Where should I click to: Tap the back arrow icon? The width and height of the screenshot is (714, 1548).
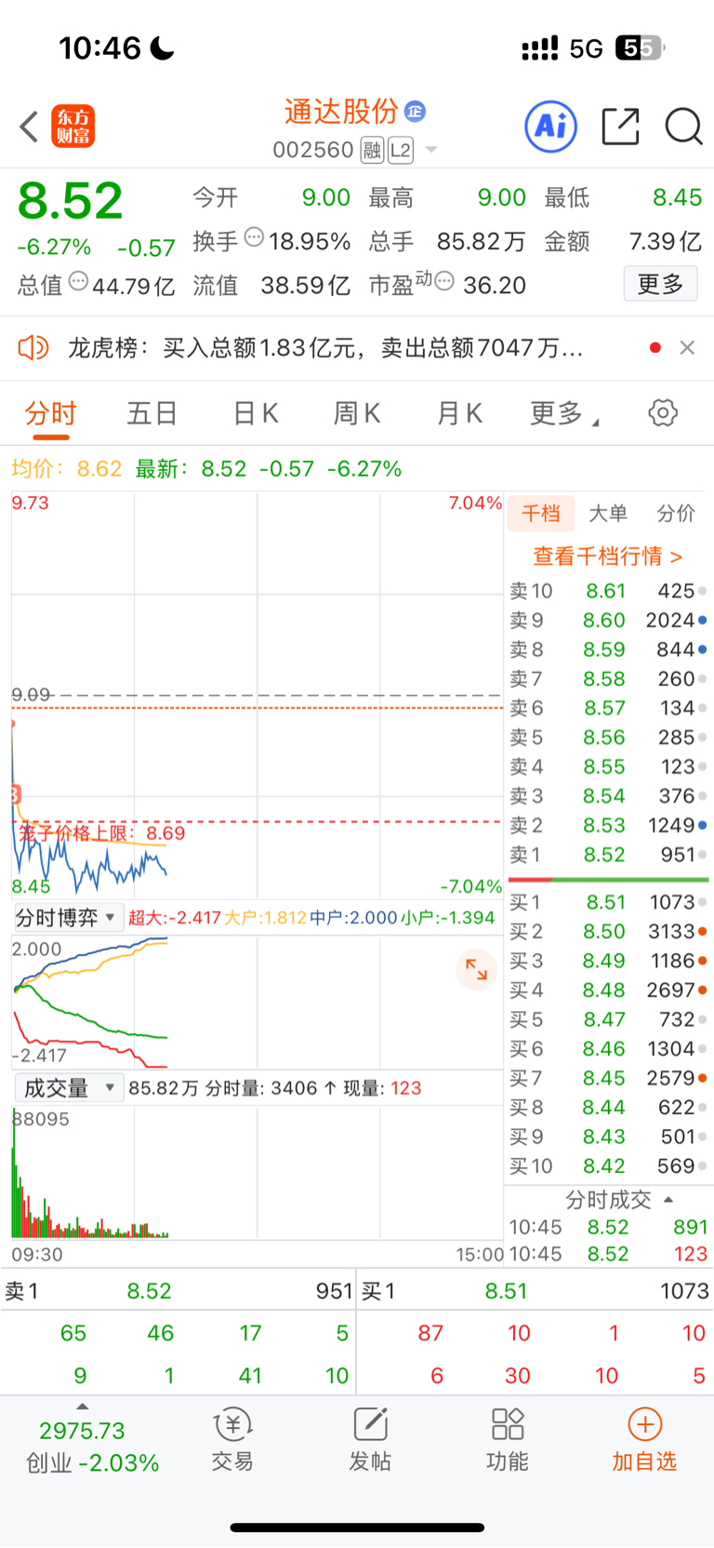point(29,127)
